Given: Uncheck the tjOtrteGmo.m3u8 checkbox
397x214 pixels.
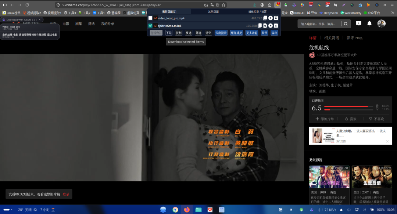Looking at the screenshot, I should 150,26.
